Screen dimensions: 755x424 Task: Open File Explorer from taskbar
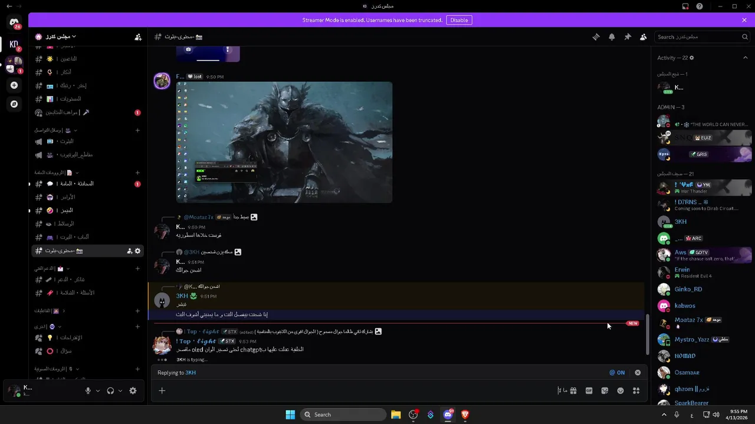pyautogui.click(x=396, y=415)
